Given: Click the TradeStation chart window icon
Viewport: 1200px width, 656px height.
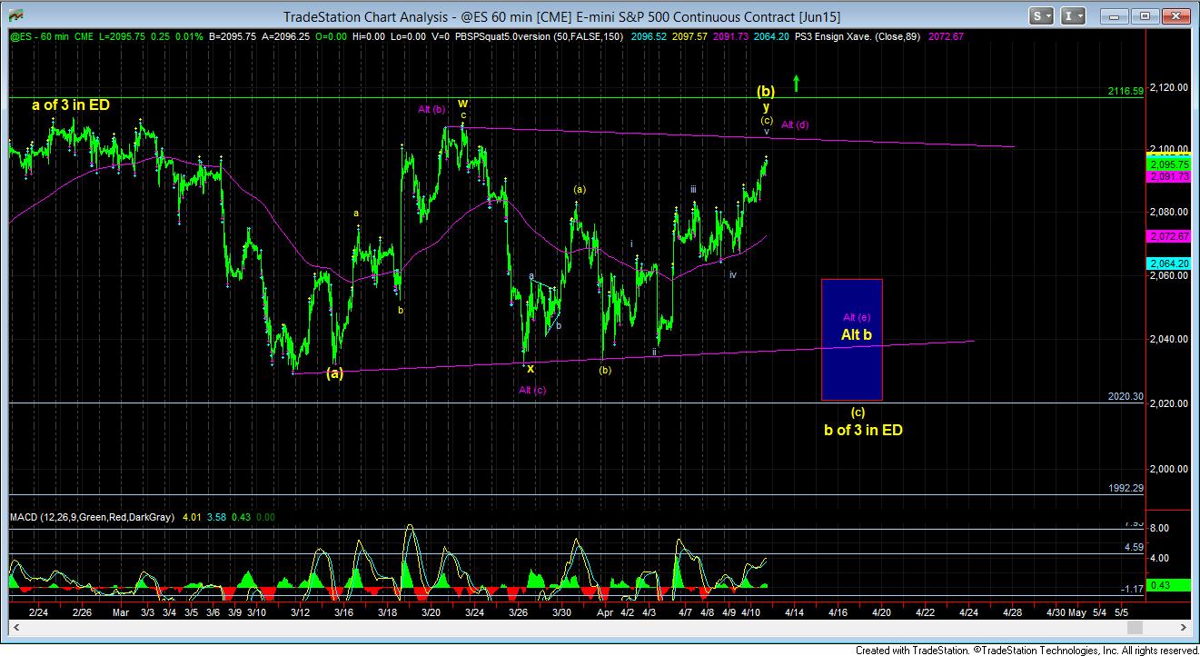Looking at the screenshot, I should [x=16, y=15].
